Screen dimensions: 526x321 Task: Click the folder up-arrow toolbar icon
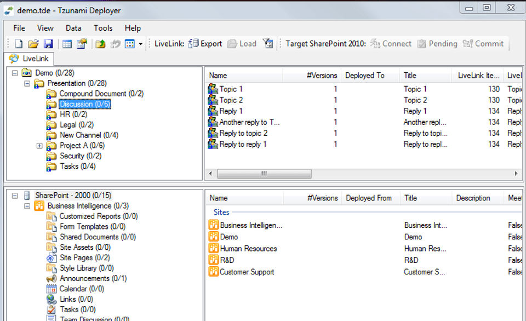[x=100, y=44]
